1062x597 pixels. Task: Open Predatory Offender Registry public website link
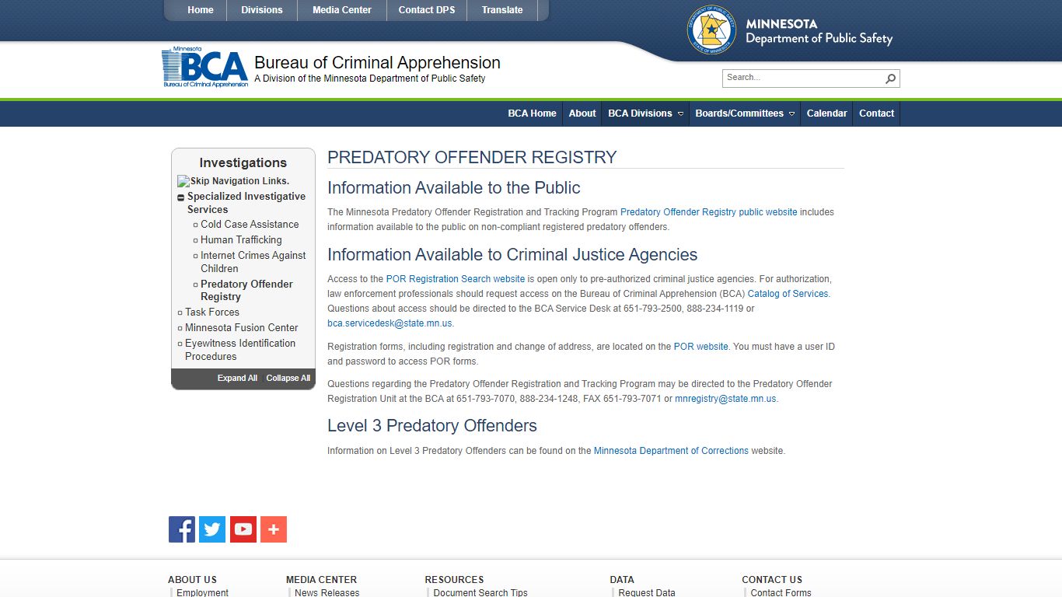click(x=709, y=212)
